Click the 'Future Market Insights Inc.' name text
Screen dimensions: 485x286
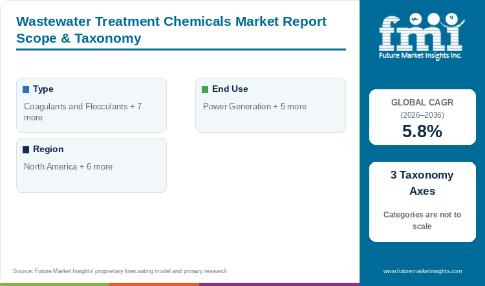click(420, 56)
